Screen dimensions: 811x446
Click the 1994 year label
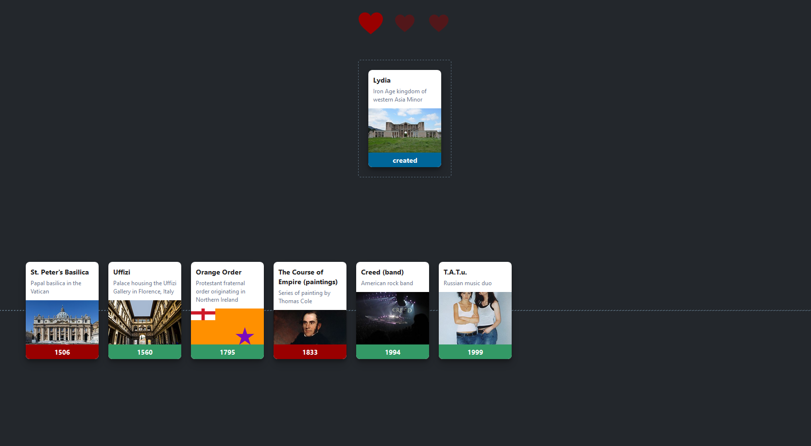pyautogui.click(x=393, y=352)
